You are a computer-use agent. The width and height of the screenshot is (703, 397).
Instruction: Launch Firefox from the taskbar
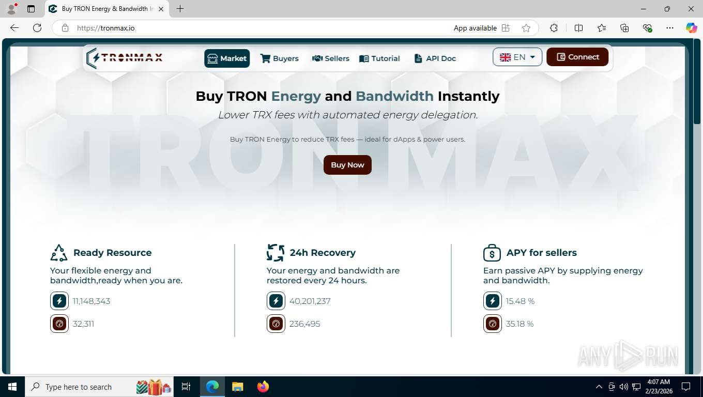click(x=263, y=387)
